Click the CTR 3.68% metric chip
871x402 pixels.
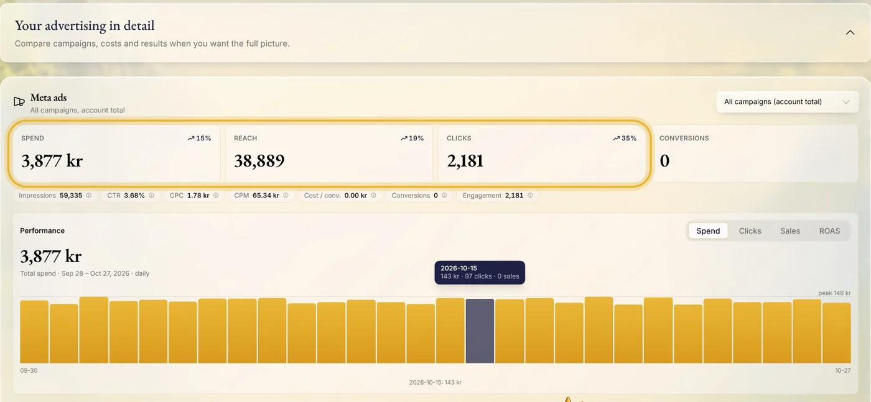pos(131,195)
